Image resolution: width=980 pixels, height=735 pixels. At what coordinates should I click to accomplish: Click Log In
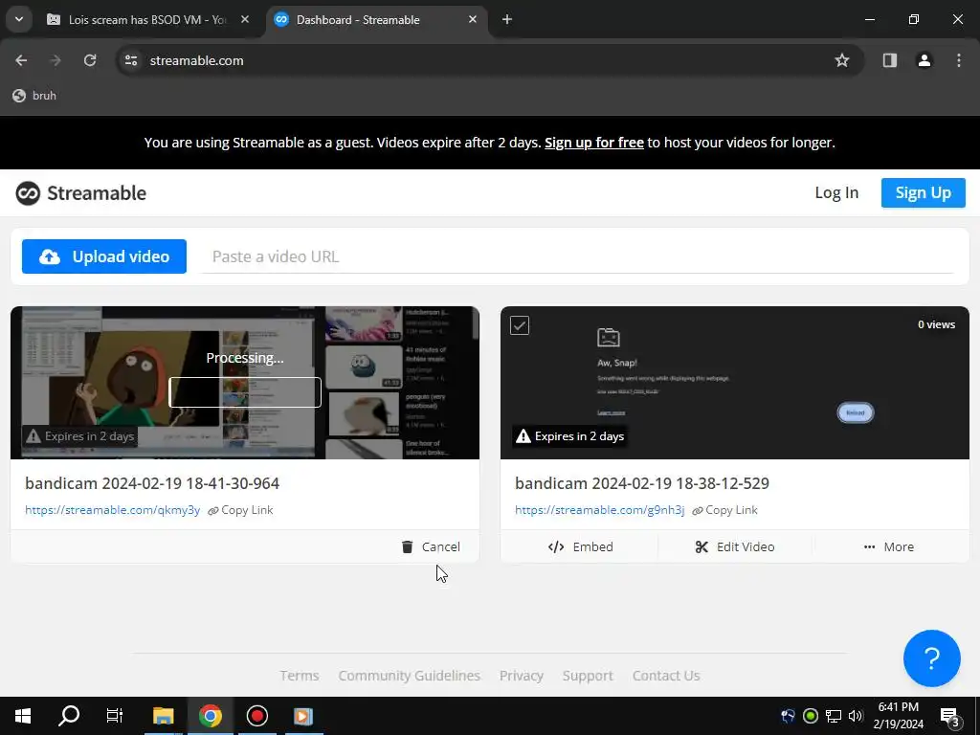836,192
